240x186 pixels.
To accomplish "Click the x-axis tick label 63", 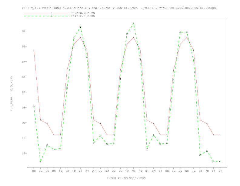I will tap(174, 171).
